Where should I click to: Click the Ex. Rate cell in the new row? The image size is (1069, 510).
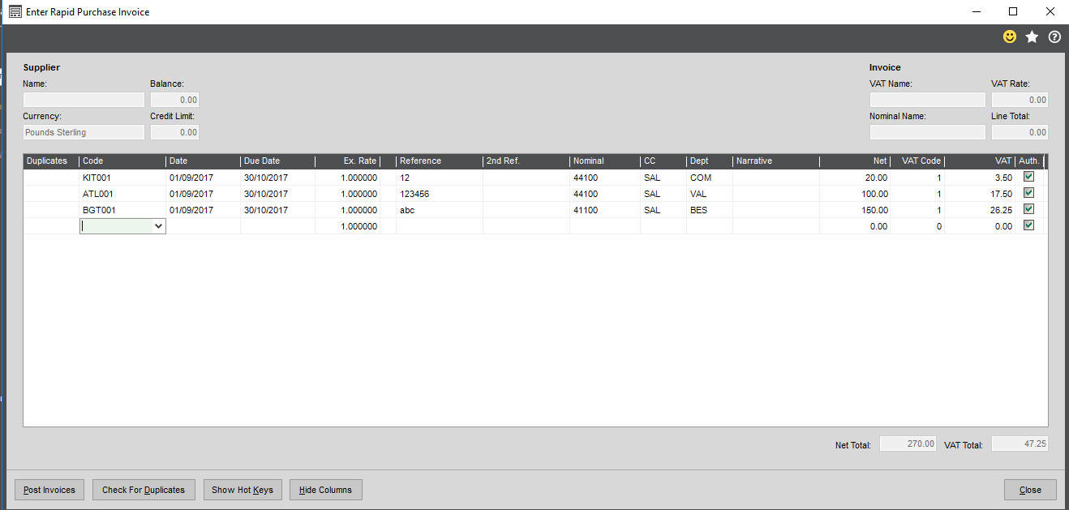(x=347, y=226)
